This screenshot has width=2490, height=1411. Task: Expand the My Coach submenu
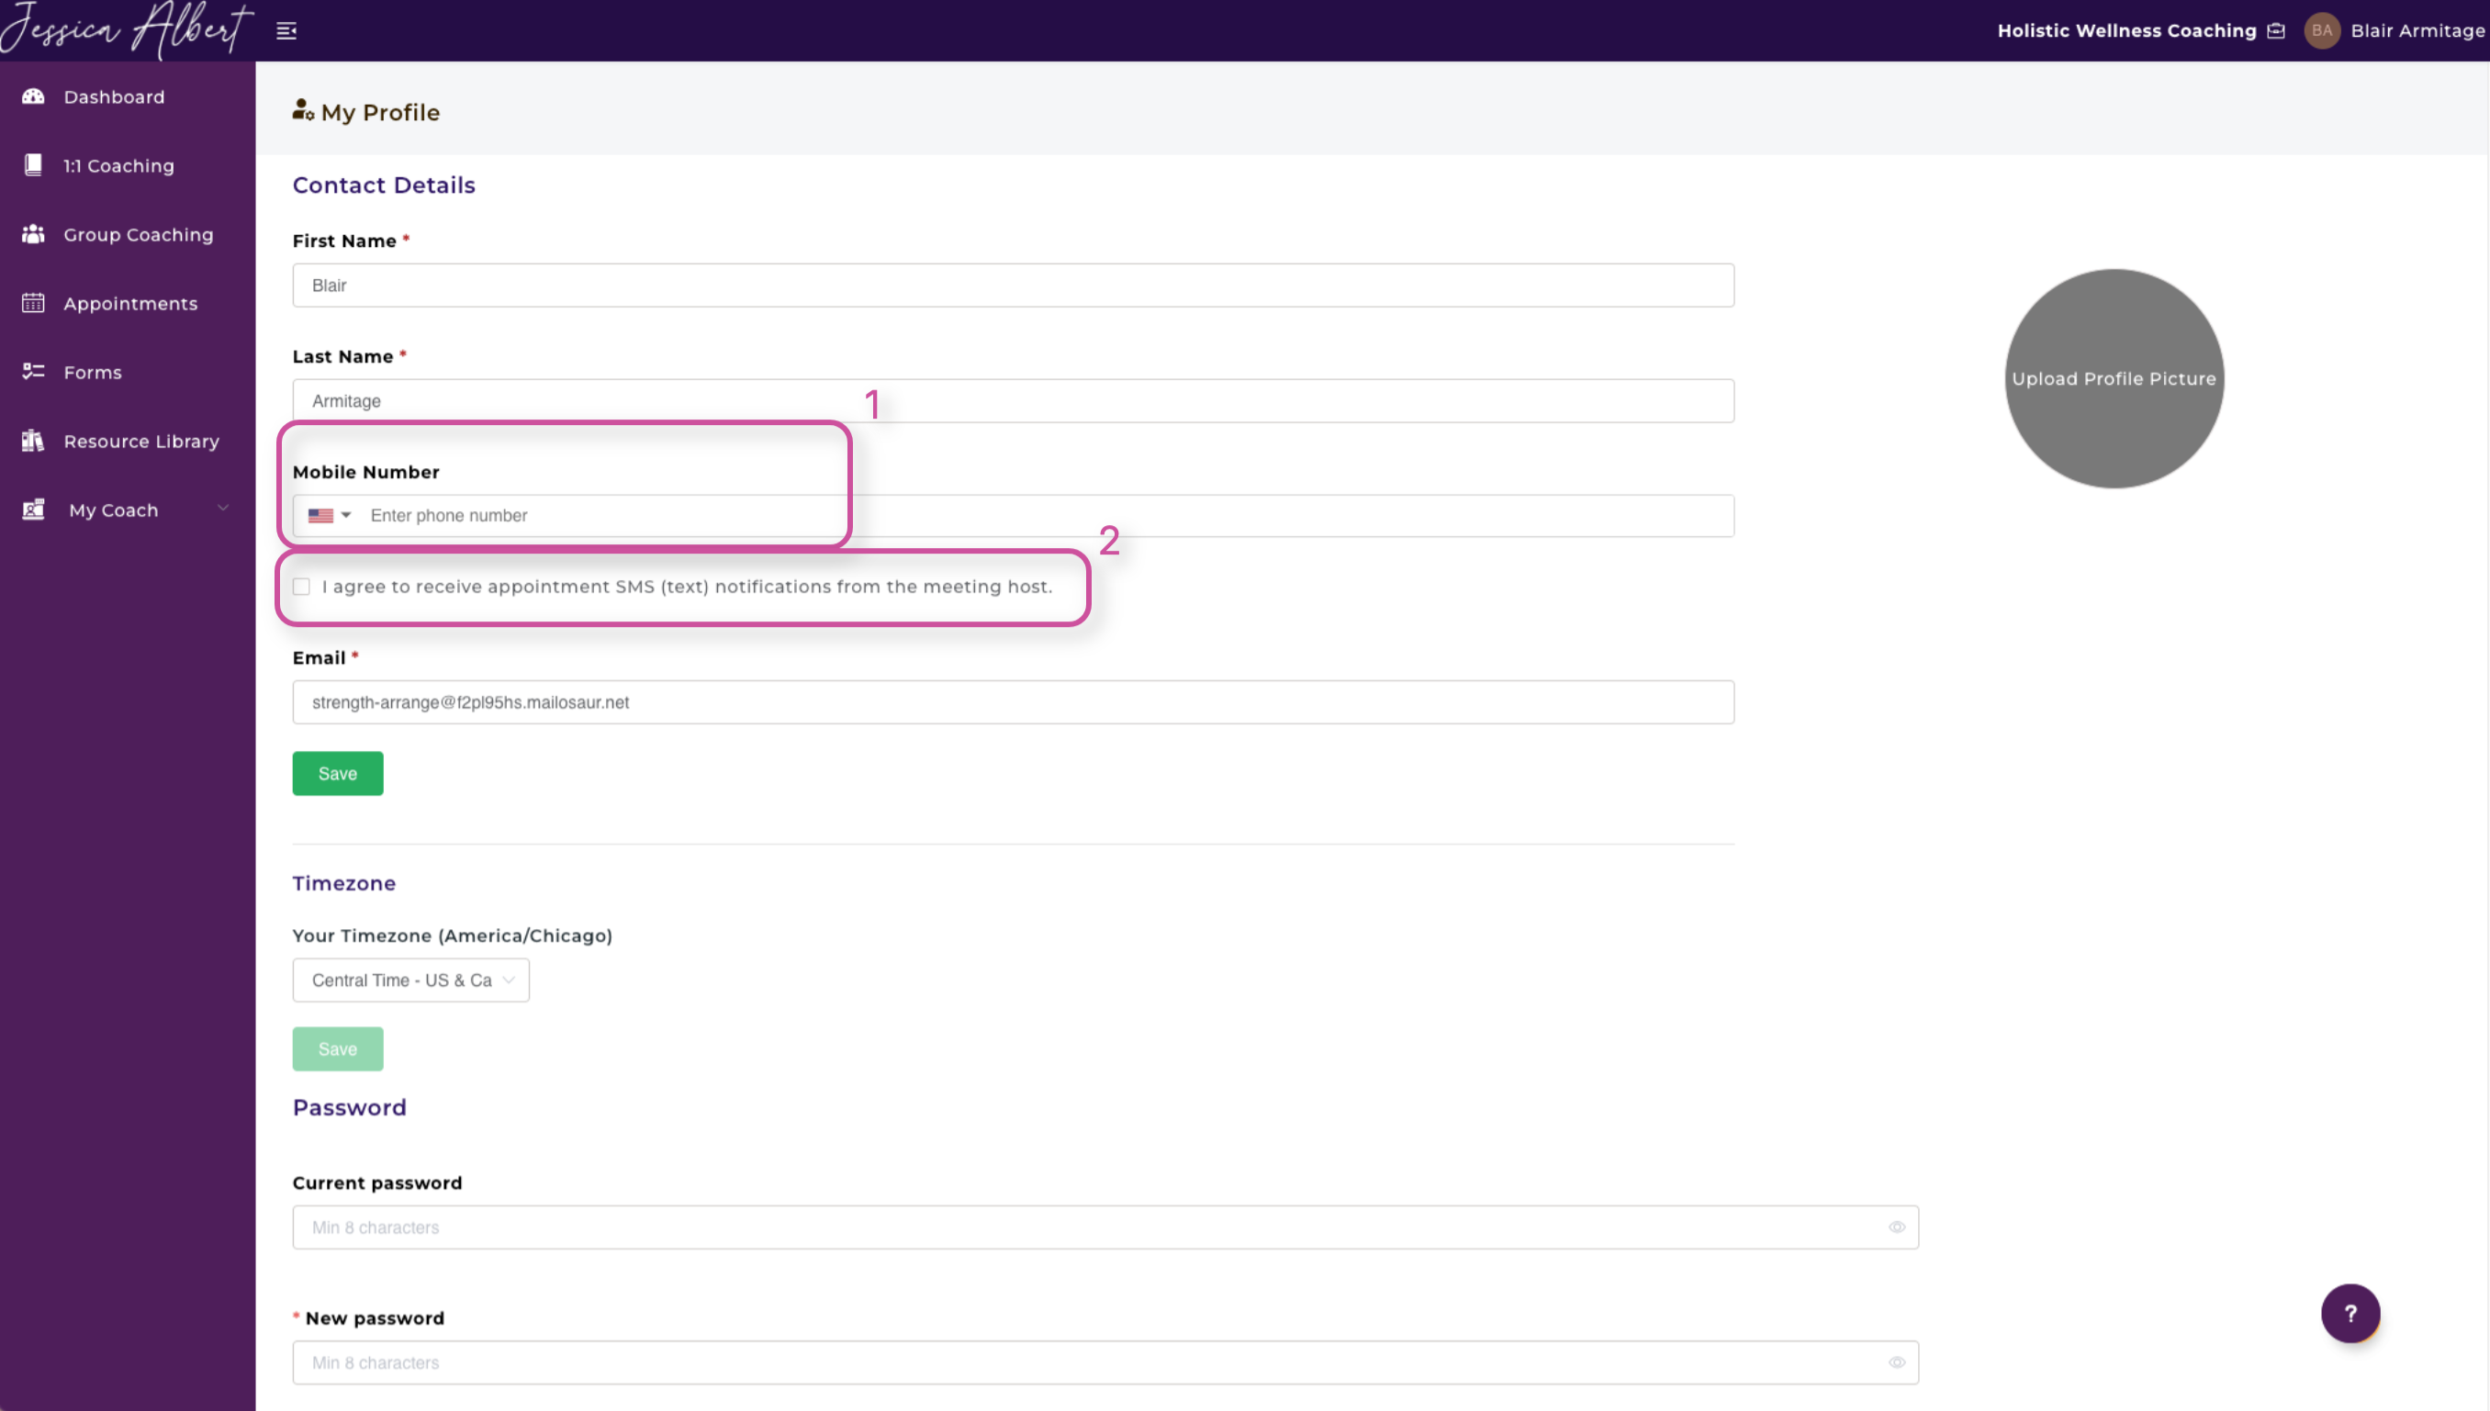click(x=223, y=509)
